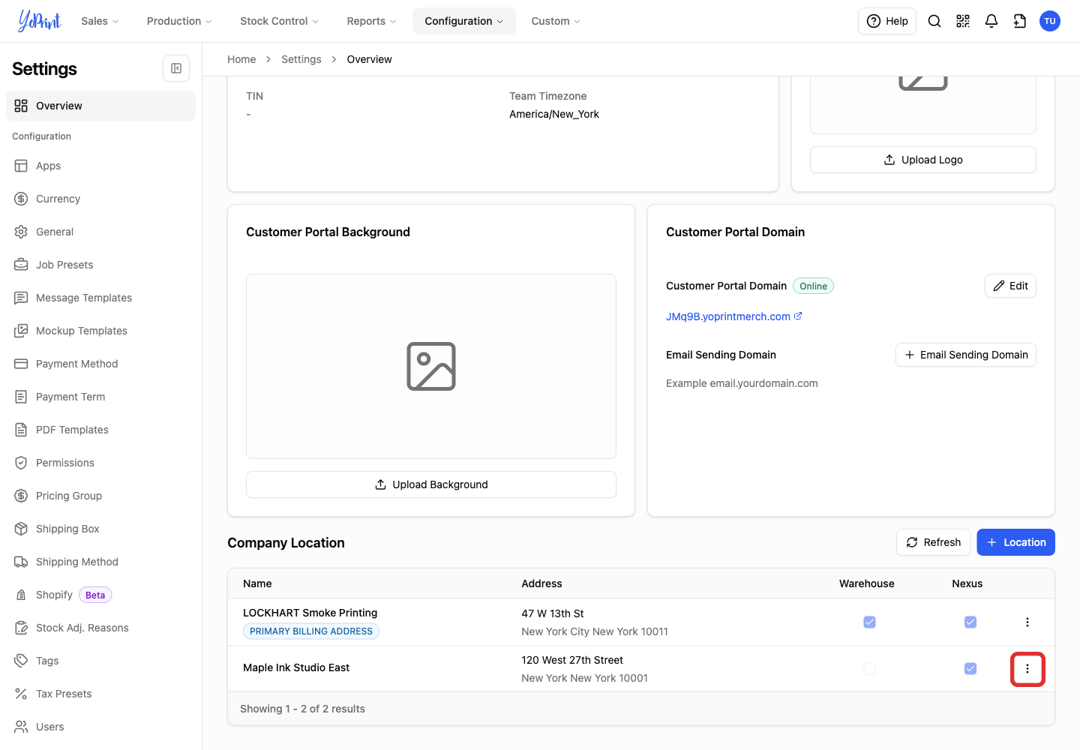Viewport: 1080px width, 750px height.
Task: Collapse the Settings sidebar panel
Action: (x=176, y=68)
